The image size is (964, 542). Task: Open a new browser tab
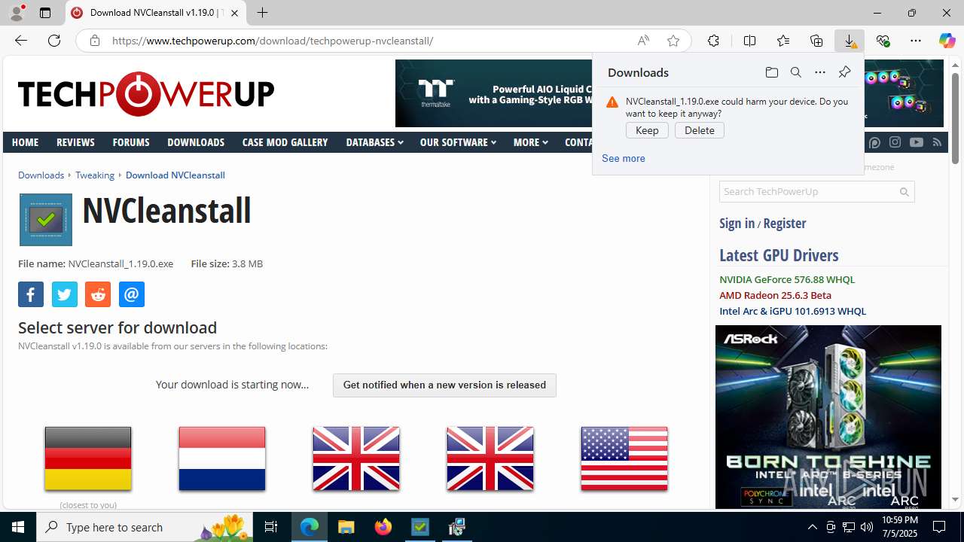(262, 13)
